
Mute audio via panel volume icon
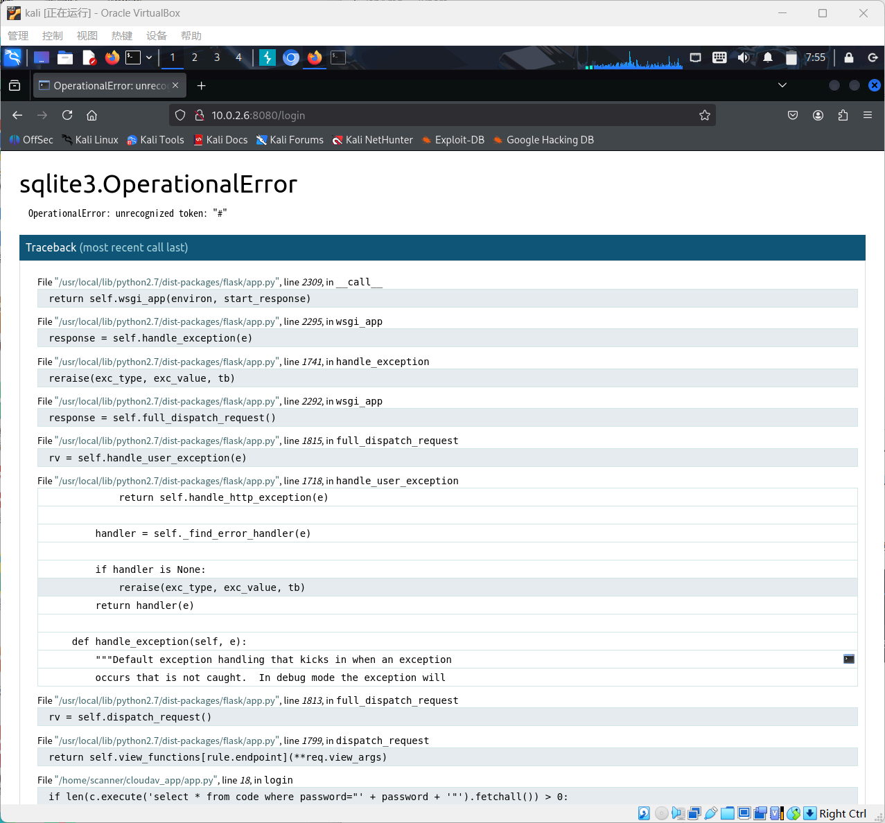click(x=743, y=57)
